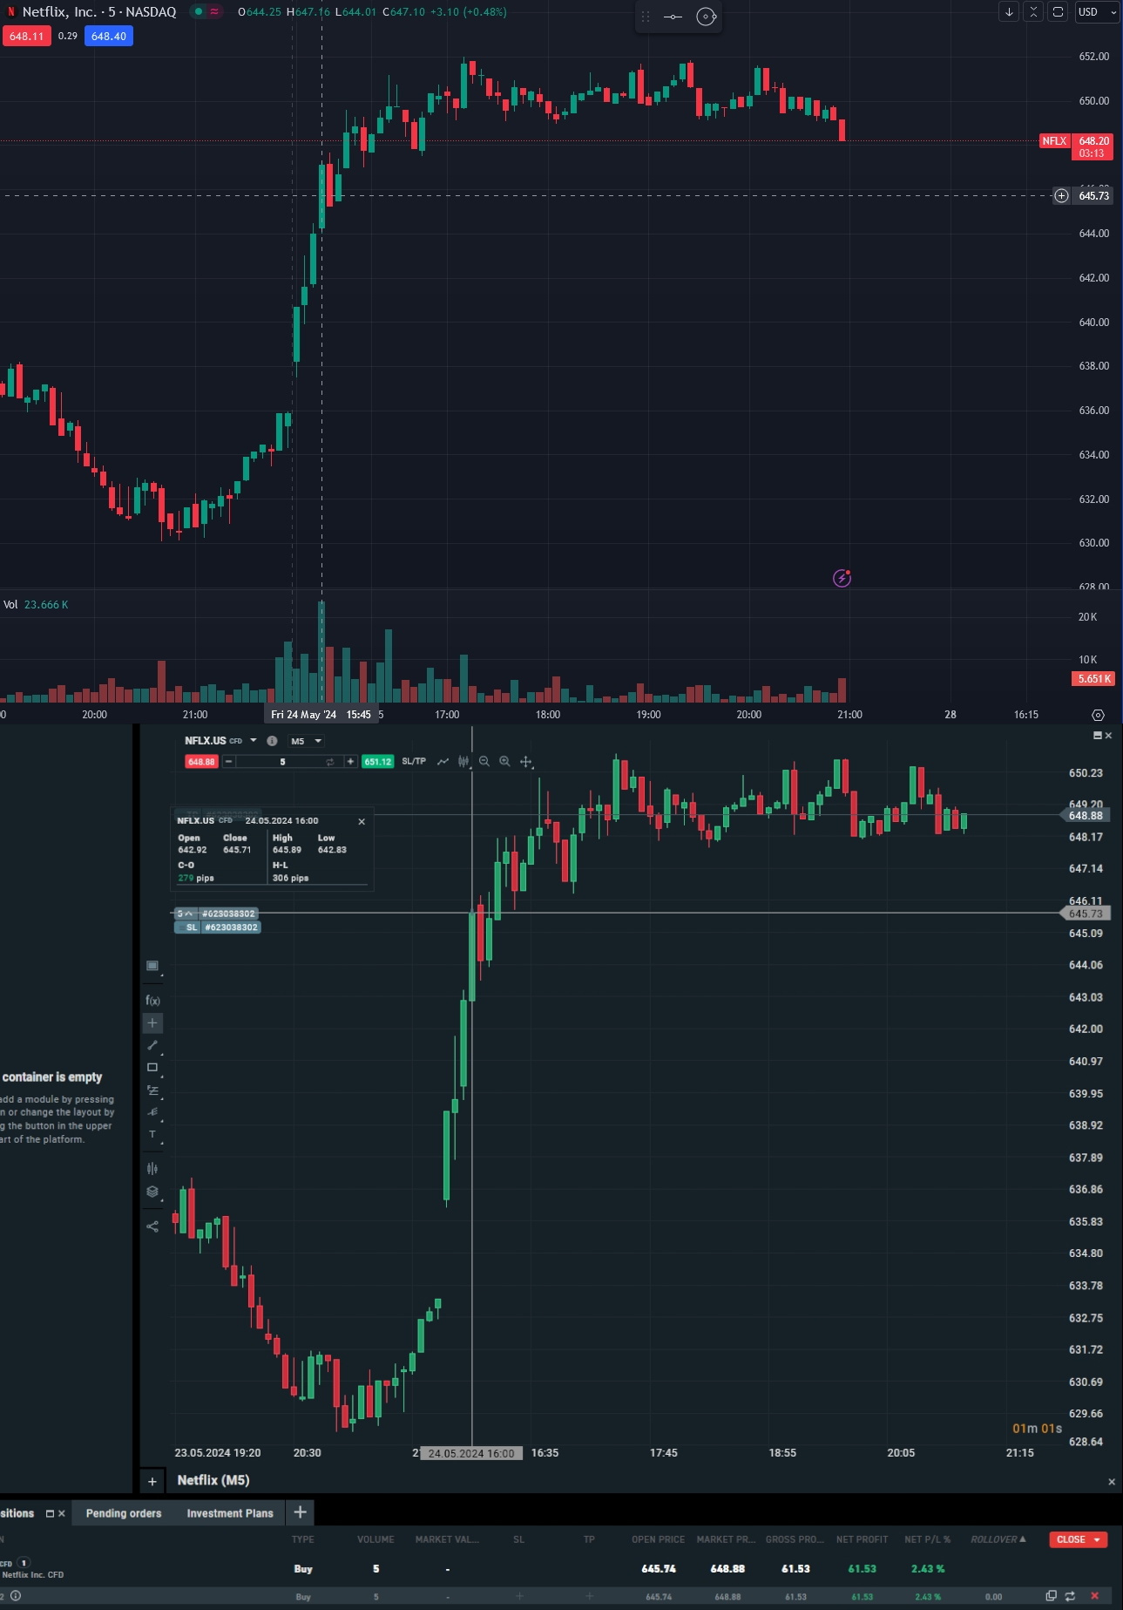Click the red X close position icon
Image resolution: width=1123 pixels, height=1610 pixels.
coord(1095,1596)
